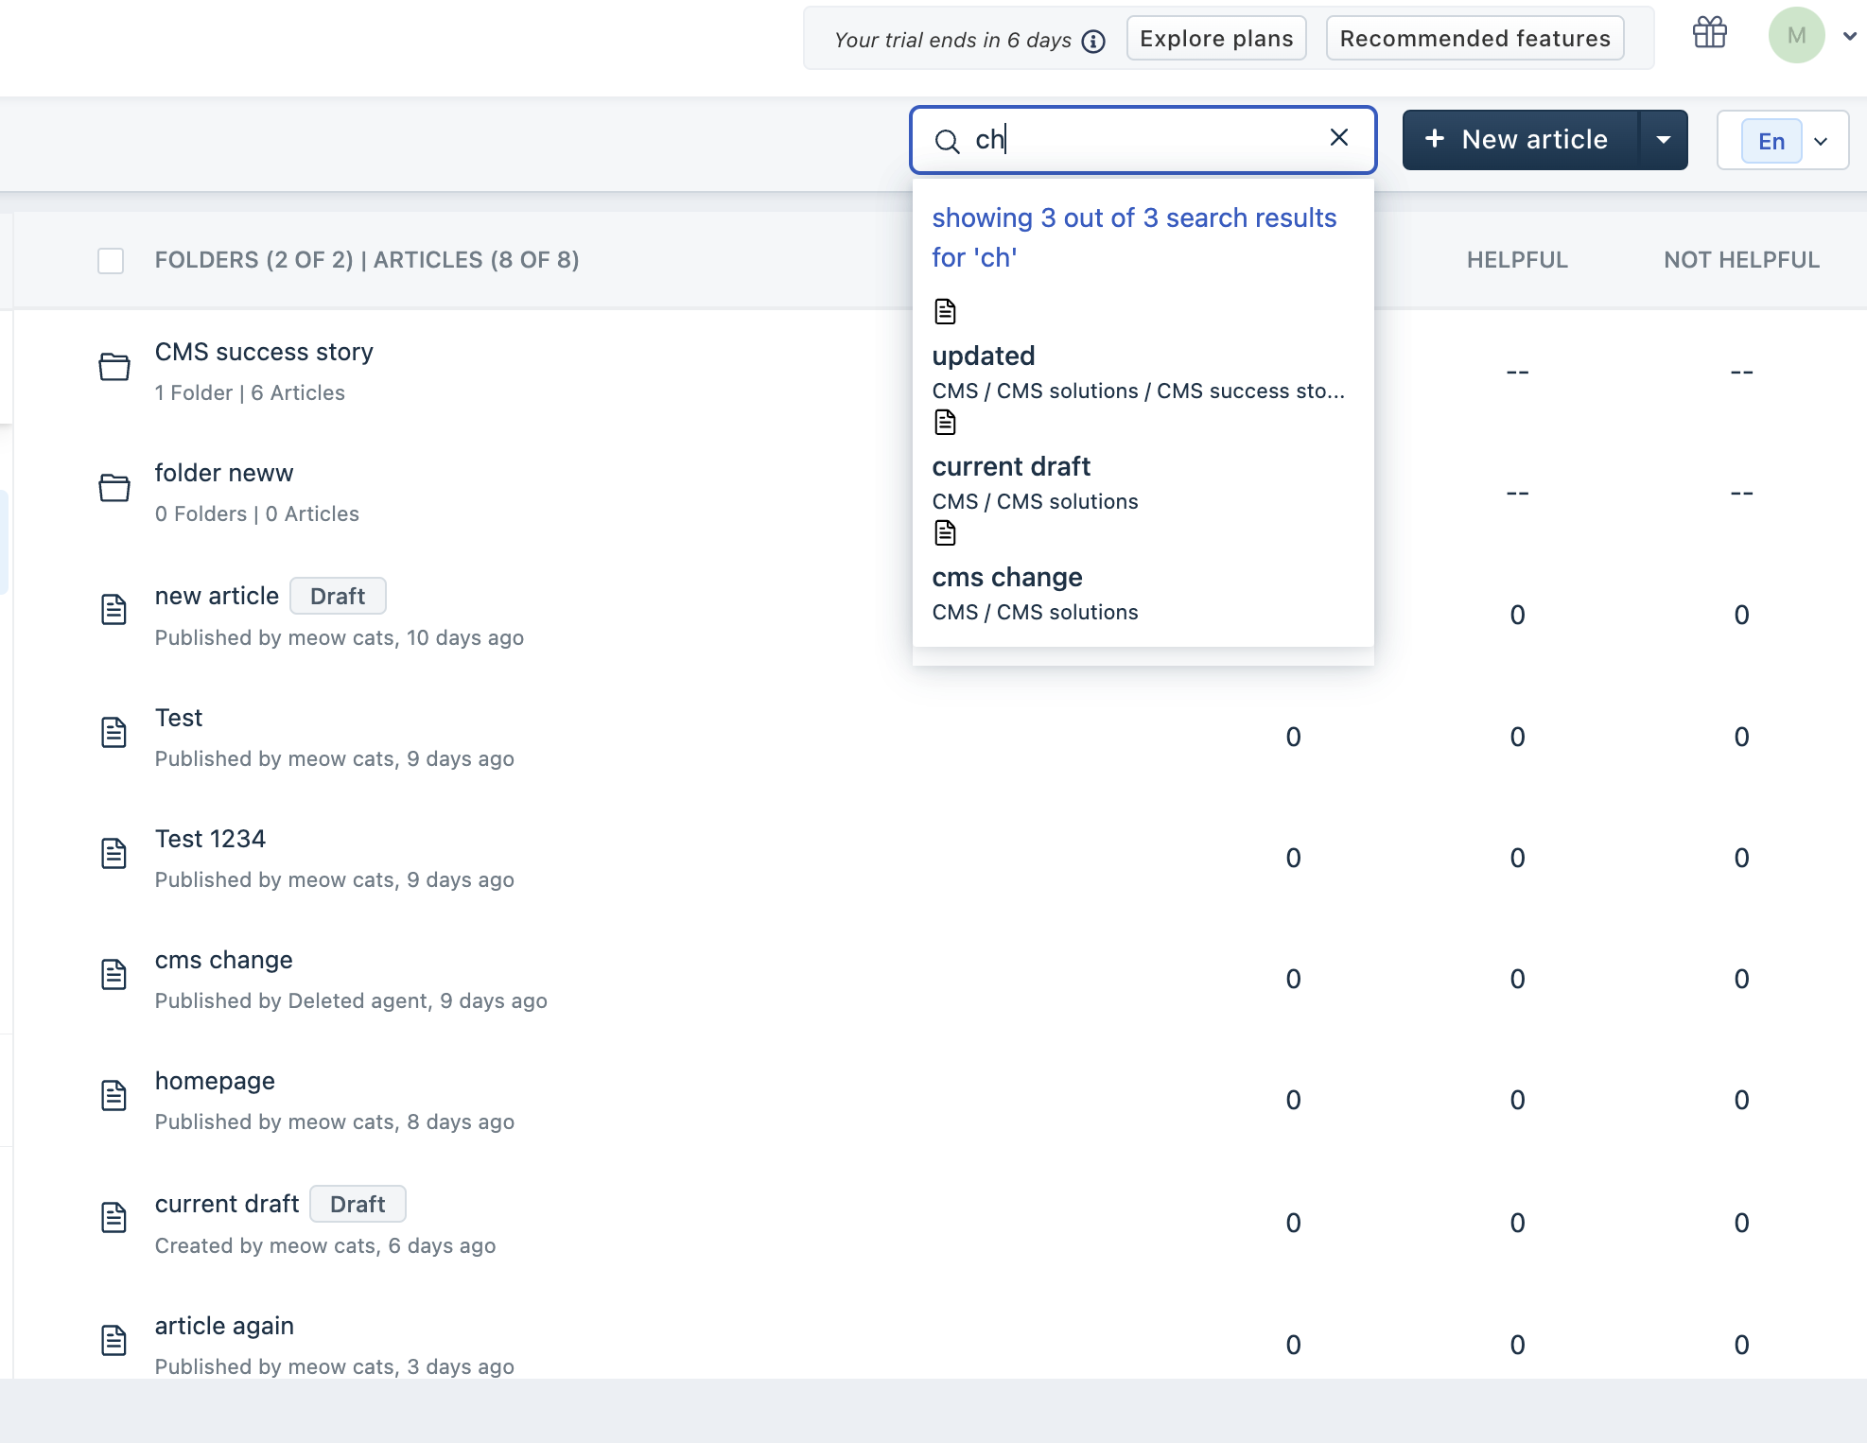Click the New article button
This screenshot has height=1443, width=1867.
coord(1520,140)
